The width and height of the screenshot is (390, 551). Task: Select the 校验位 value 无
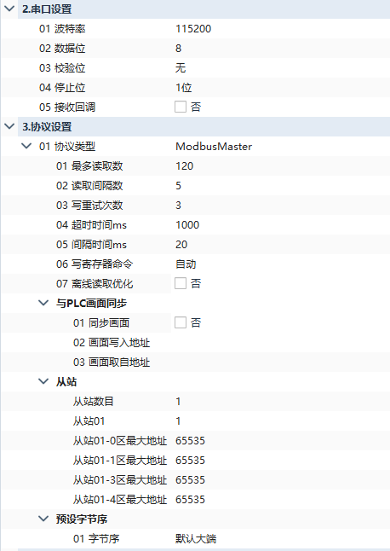point(181,68)
